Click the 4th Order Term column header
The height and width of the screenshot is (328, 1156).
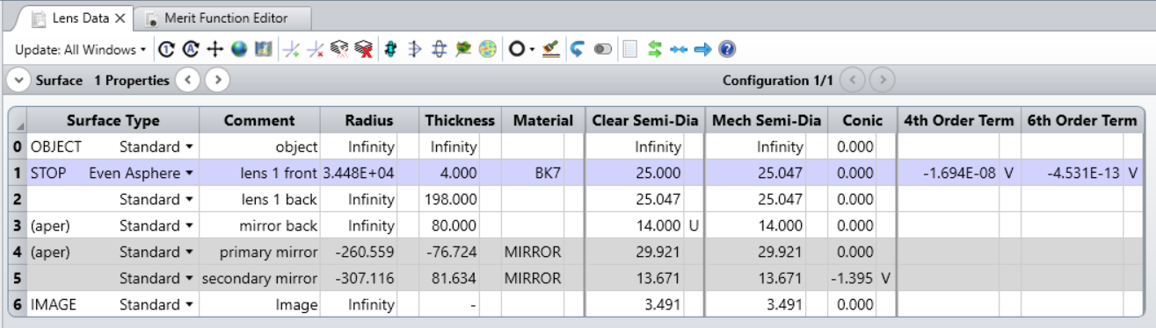[958, 120]
